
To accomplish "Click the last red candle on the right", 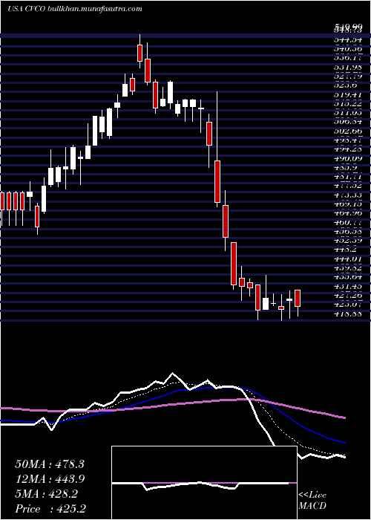I will tap(298, 298).
